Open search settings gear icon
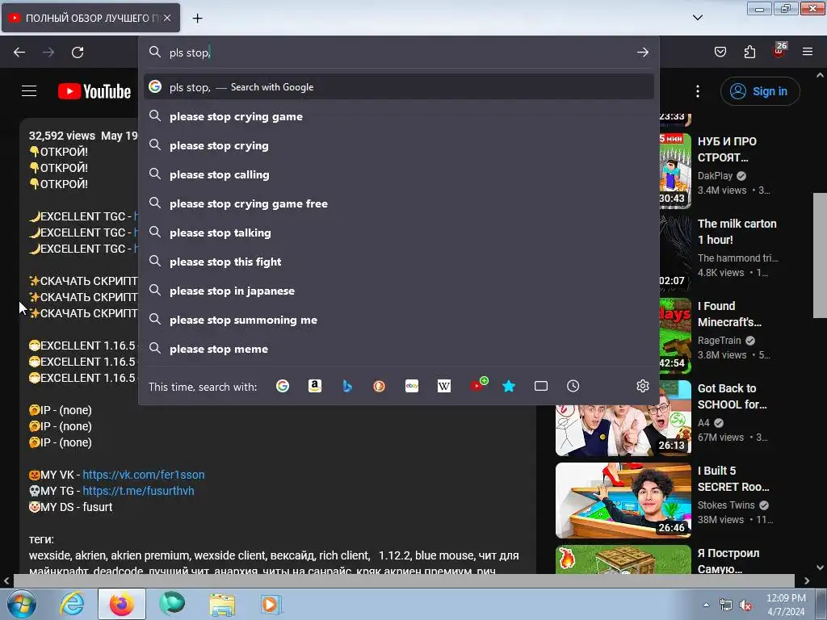This screenshot has width=827, height=620. 642,386
